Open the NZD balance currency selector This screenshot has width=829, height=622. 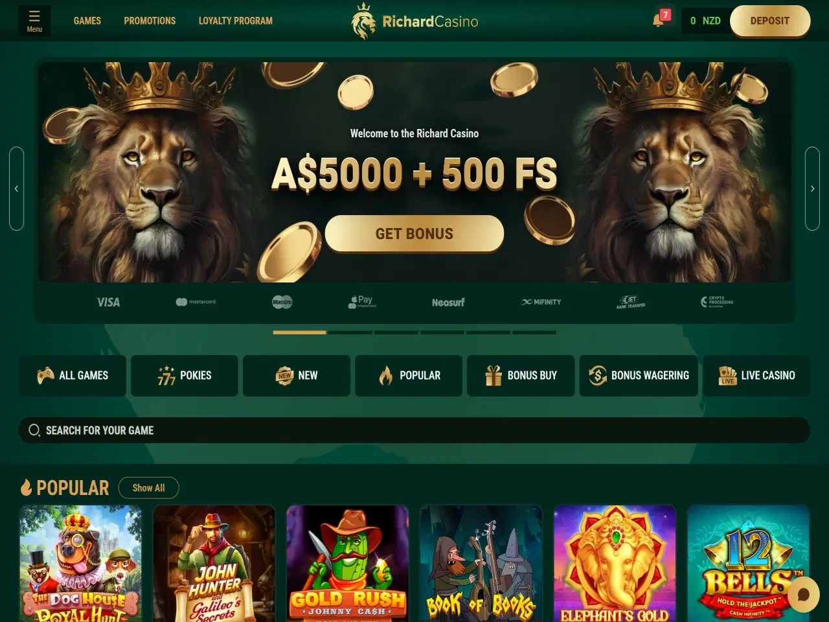tap(705, 21)
